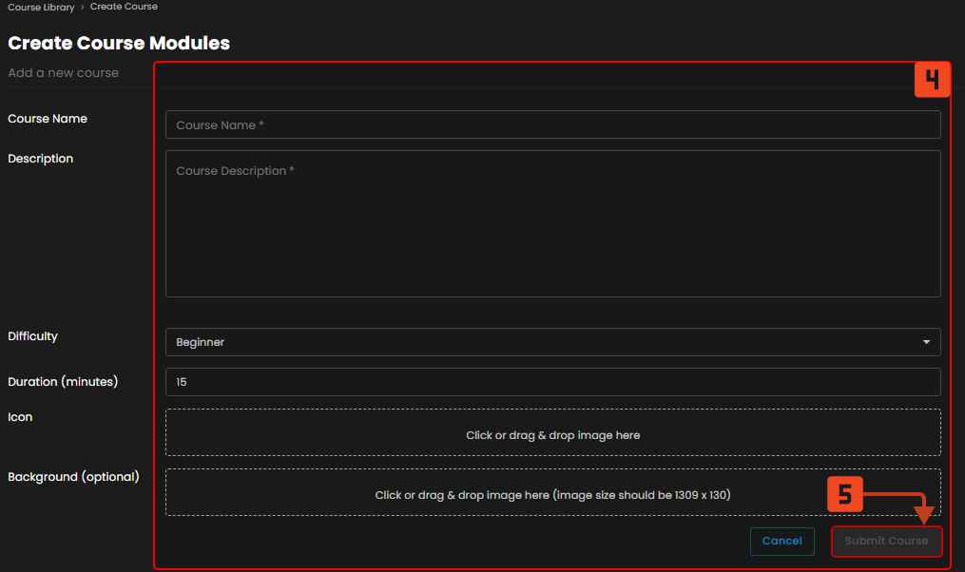Click the Course Name field label

(x=48, y=119)
